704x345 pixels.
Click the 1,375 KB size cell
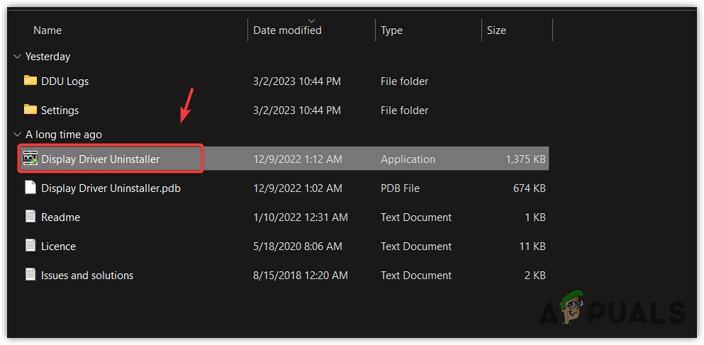[525, 159]
